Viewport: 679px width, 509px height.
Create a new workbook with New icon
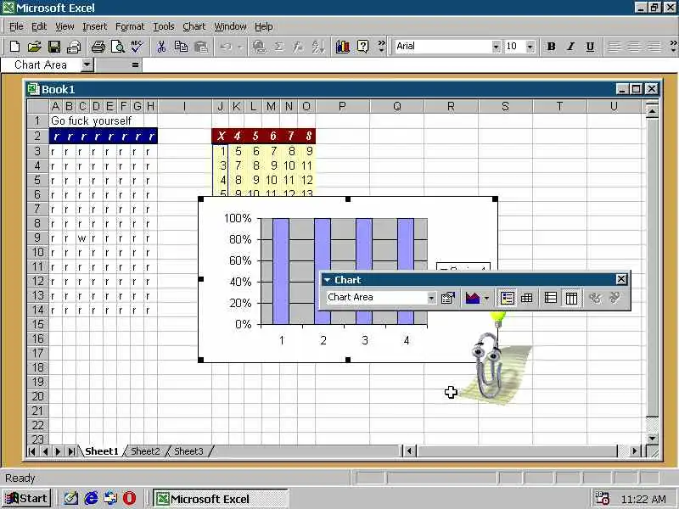(14, 47)
